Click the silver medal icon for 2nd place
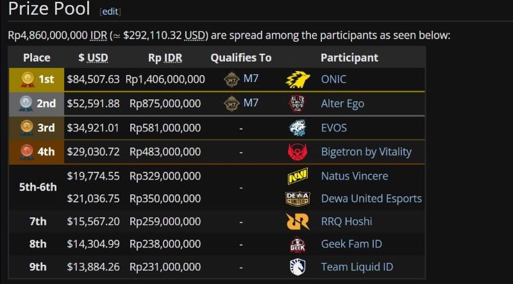513x284 pixels. 28,103
